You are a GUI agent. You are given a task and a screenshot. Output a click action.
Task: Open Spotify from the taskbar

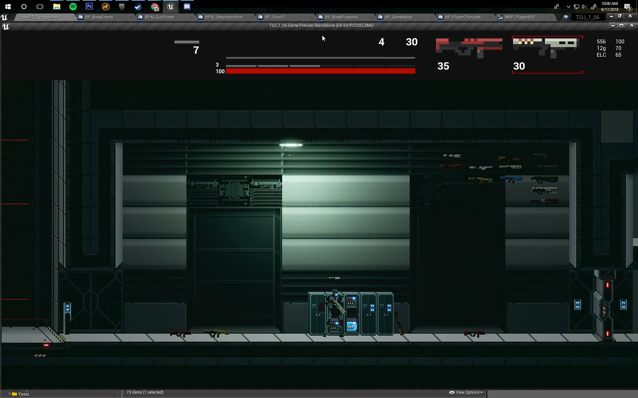pyautogui.click(x=73, y=6)
